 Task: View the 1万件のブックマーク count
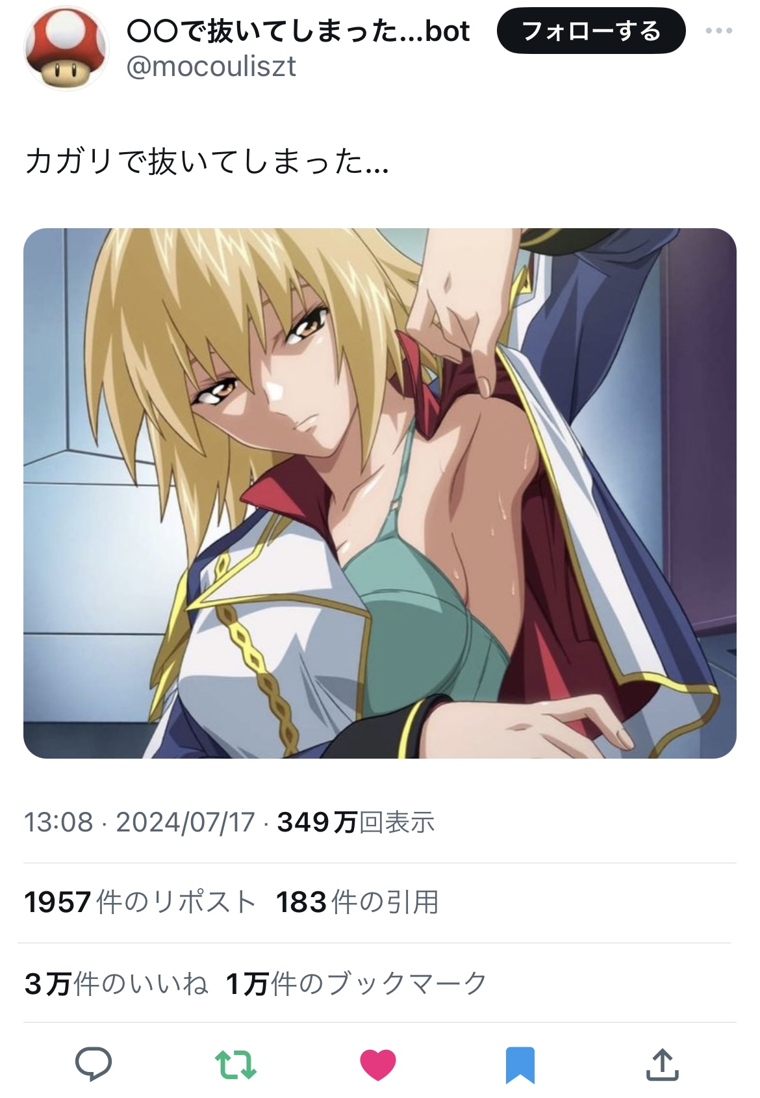click(356, 984)
